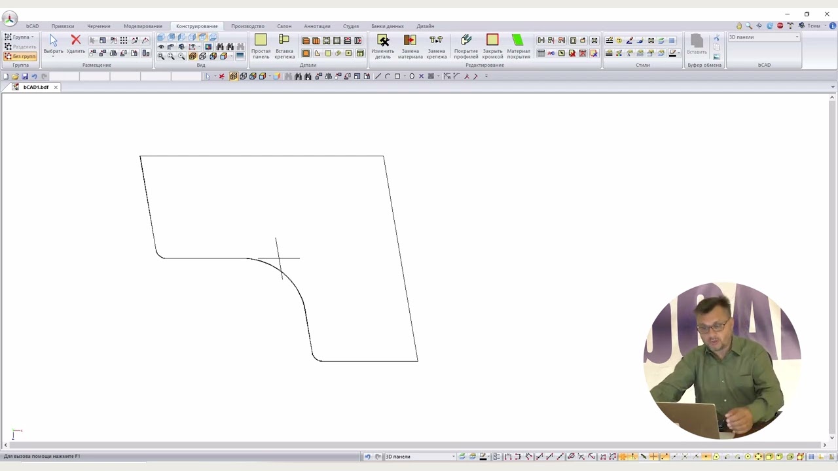Click the line drawing tool in second toolbar
This screenshot has height=471, width=838.
[x=378, y=77]
